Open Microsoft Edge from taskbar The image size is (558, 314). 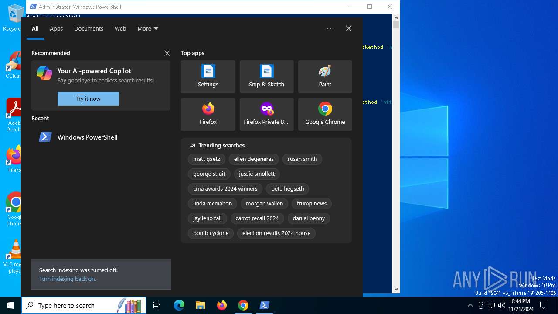click(179, 305)
